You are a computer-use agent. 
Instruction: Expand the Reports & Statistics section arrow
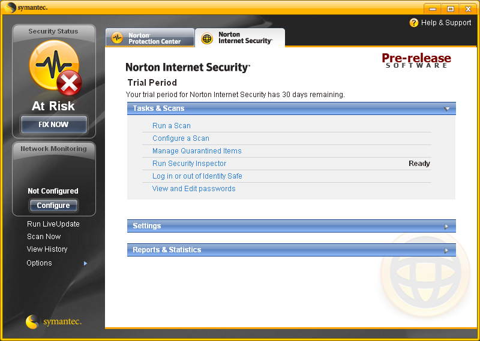pyautogui.click(x=446, y=251)
